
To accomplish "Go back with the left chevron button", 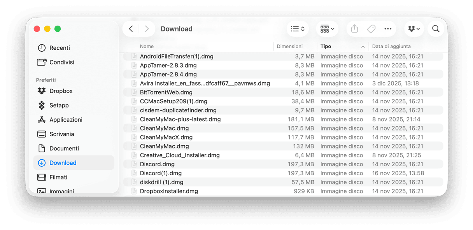I will click(131, 29).
